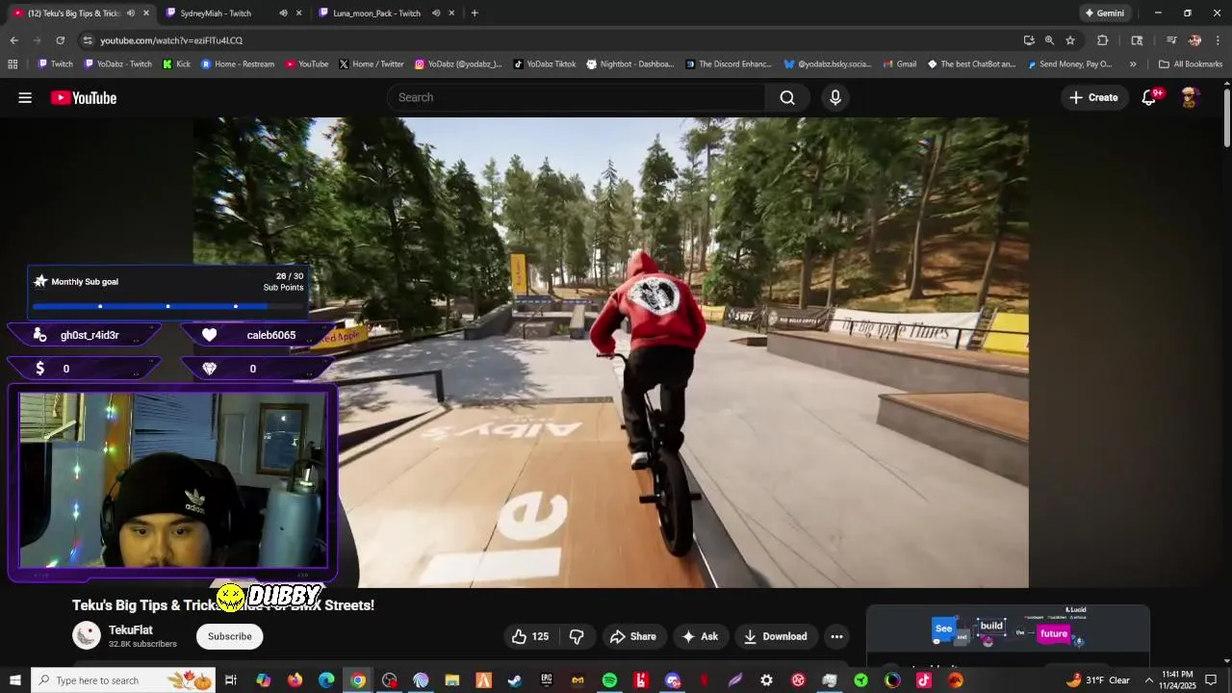This screenshot has height=693, width=1232.
Task: Click the address bar URL
Action: click(x=171, y=40)
